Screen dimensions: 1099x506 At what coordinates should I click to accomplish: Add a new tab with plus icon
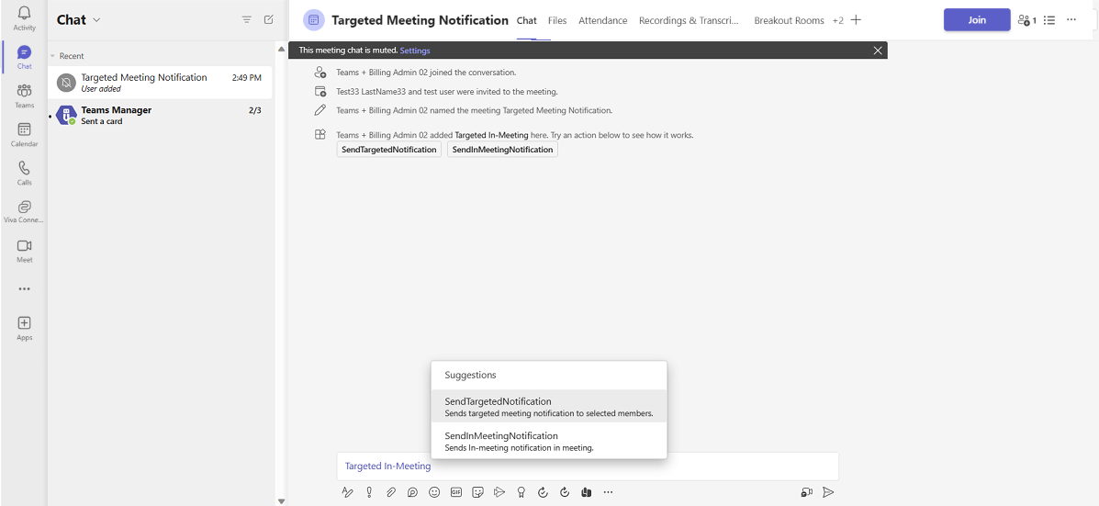tap(856, 20)
